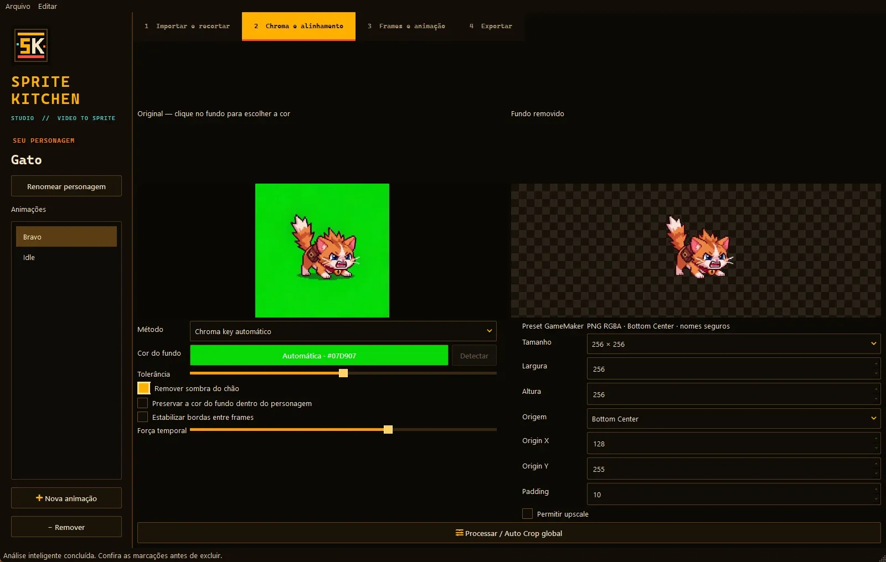The image size is (886, 562).
Task: Increase Padding with up arrow
Action: pyautogui.click(x=876, y=489)
